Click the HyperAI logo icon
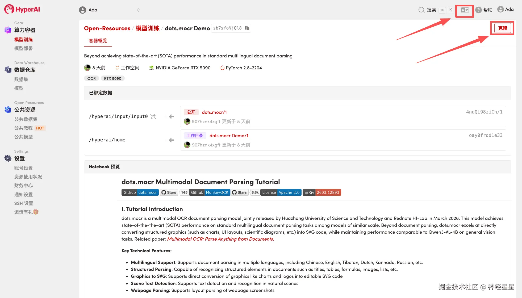 pos(9,9)
